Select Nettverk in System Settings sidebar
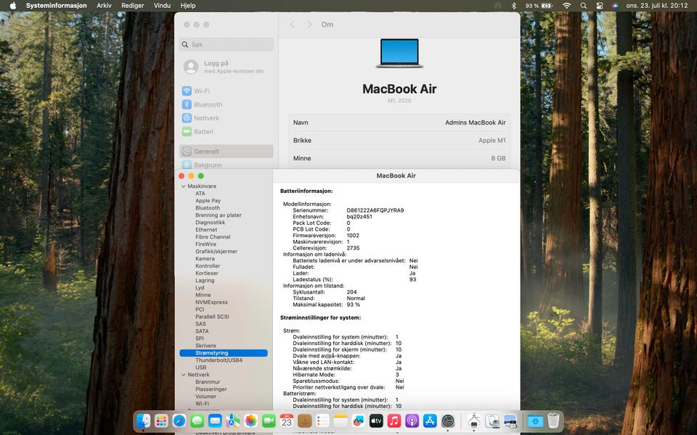The height and width of the screenshot is (435, 697). [227, 118]
